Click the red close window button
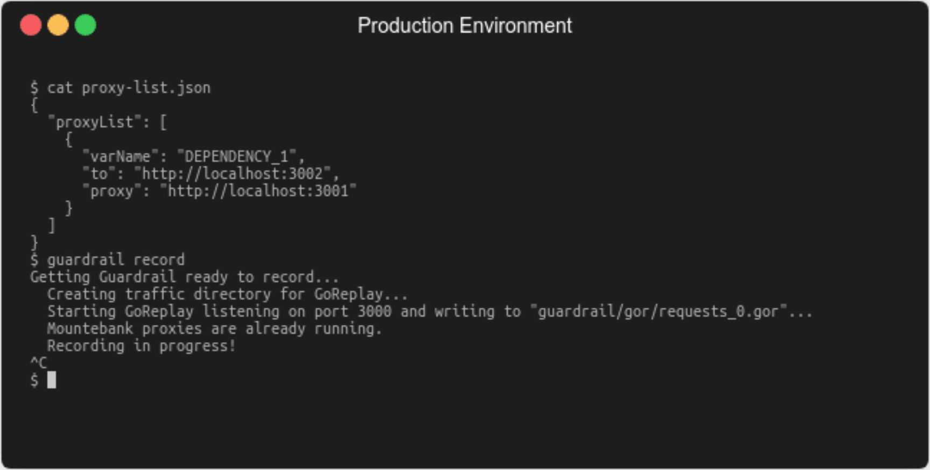The height and width of the screenshot is (470, 930). [x=31, y=25]
